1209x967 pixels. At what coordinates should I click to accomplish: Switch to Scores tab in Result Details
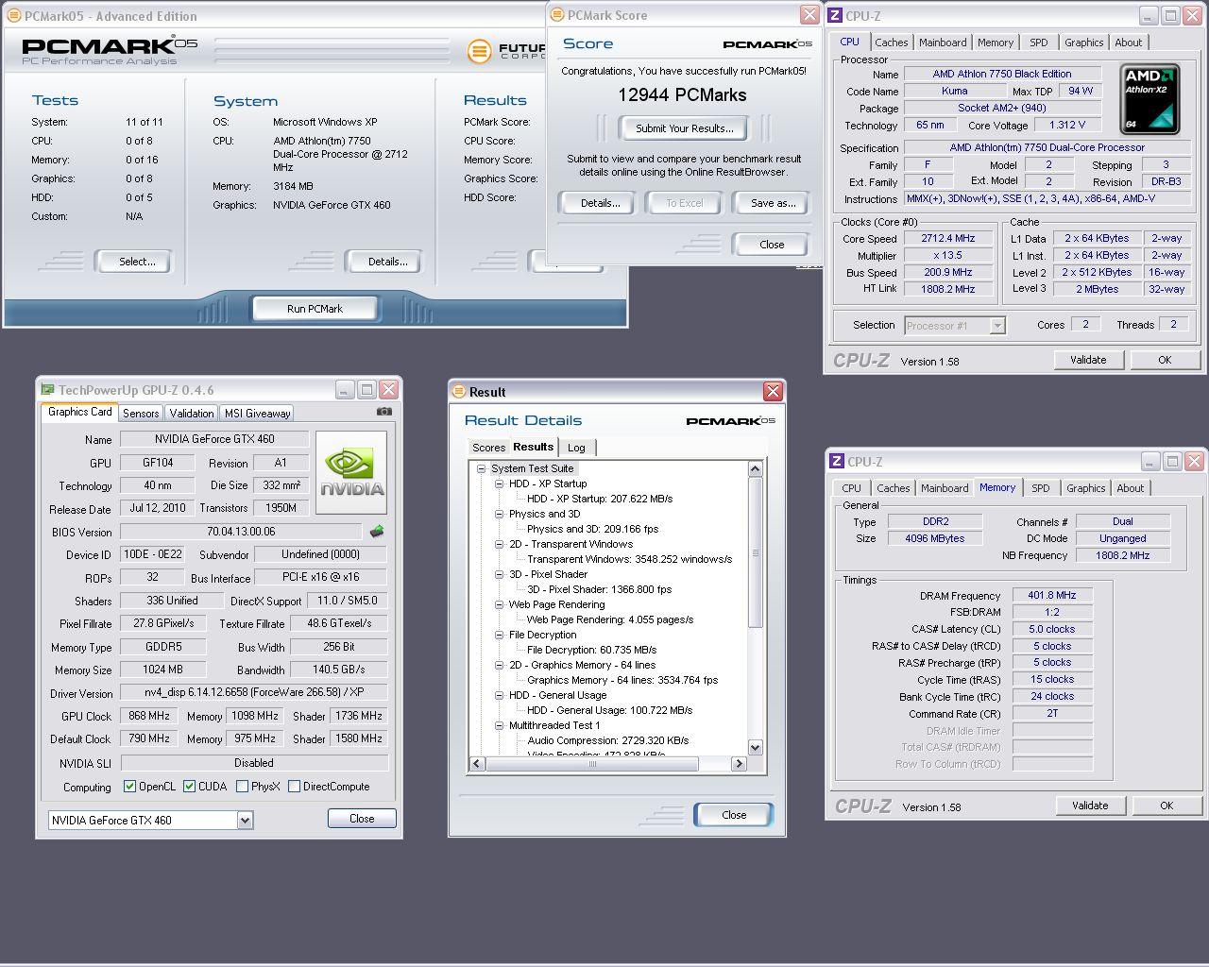click(488, 448)
